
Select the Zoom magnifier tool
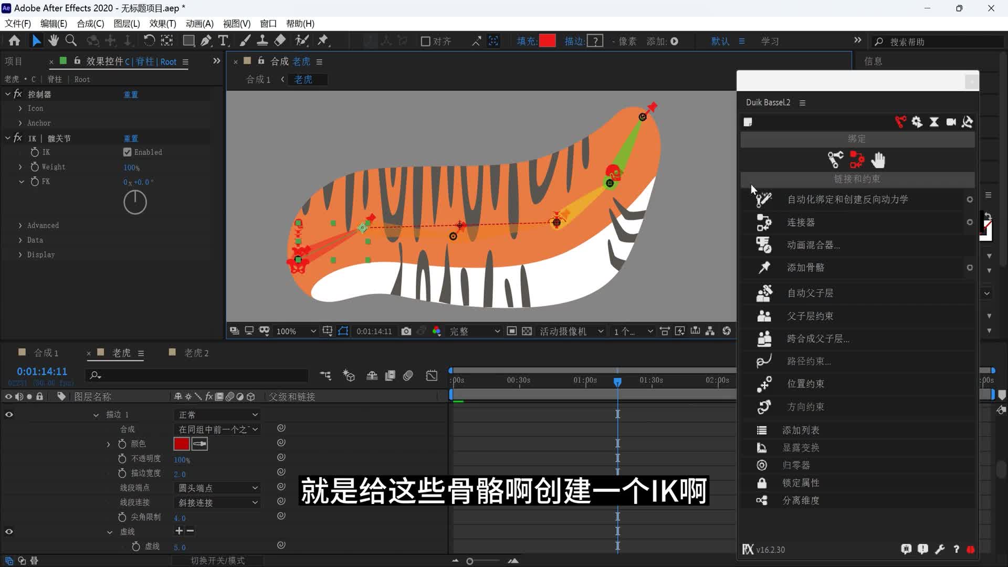pyautogui.click(x=71, y=41)
